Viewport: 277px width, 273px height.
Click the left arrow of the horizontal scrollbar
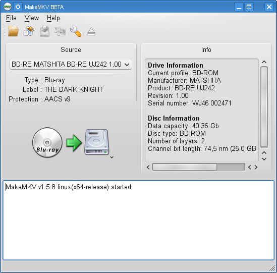[x=148, y=167]
